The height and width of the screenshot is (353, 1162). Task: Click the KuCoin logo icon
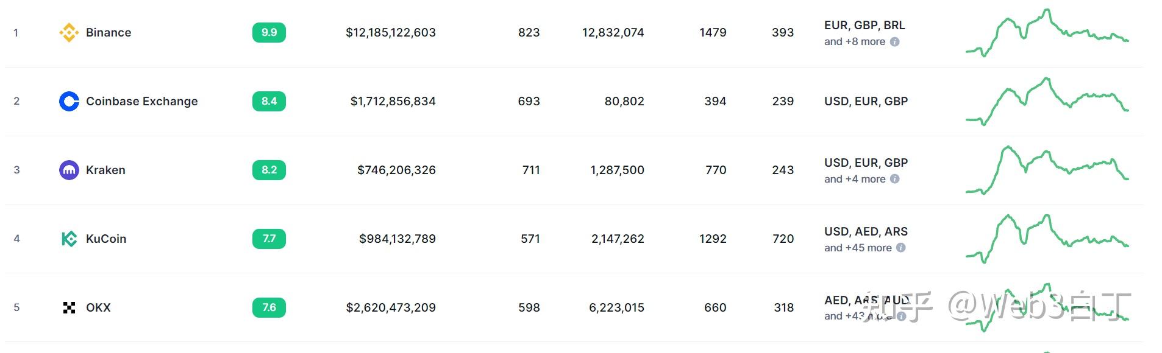click(x=69, y=239)
